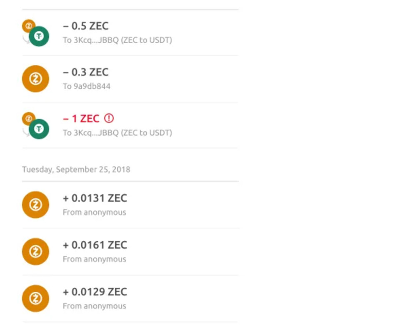Click the Zcash icon beside +0.0131 ZEC
406x326 pixels.
coord(35,205)
